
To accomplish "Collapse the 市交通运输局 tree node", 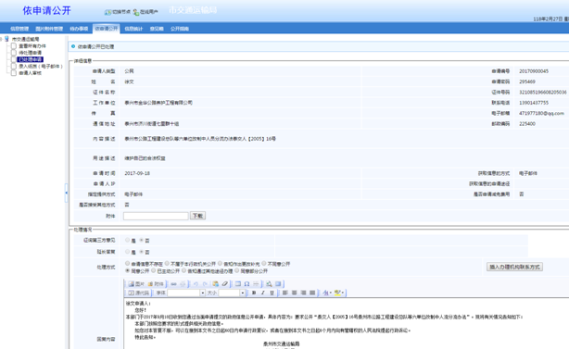I will (x=2, y=39).
